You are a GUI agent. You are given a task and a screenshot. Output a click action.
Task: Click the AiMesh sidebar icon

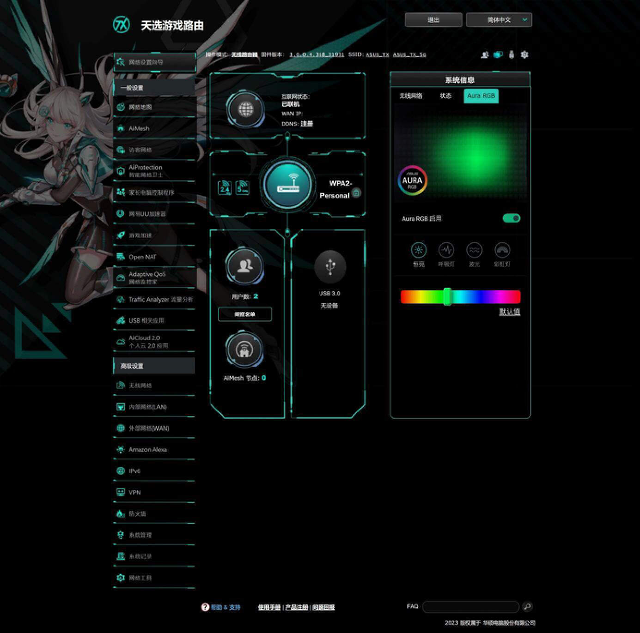[x=121, y=128]
